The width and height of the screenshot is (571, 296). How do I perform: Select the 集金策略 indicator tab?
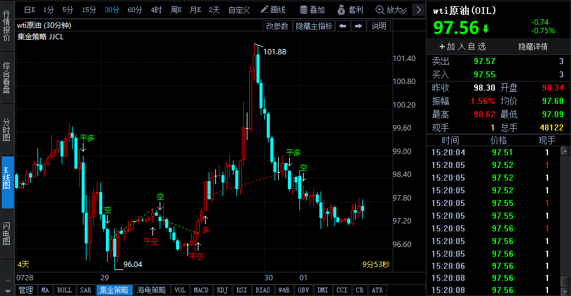click(x=114, y=290)
